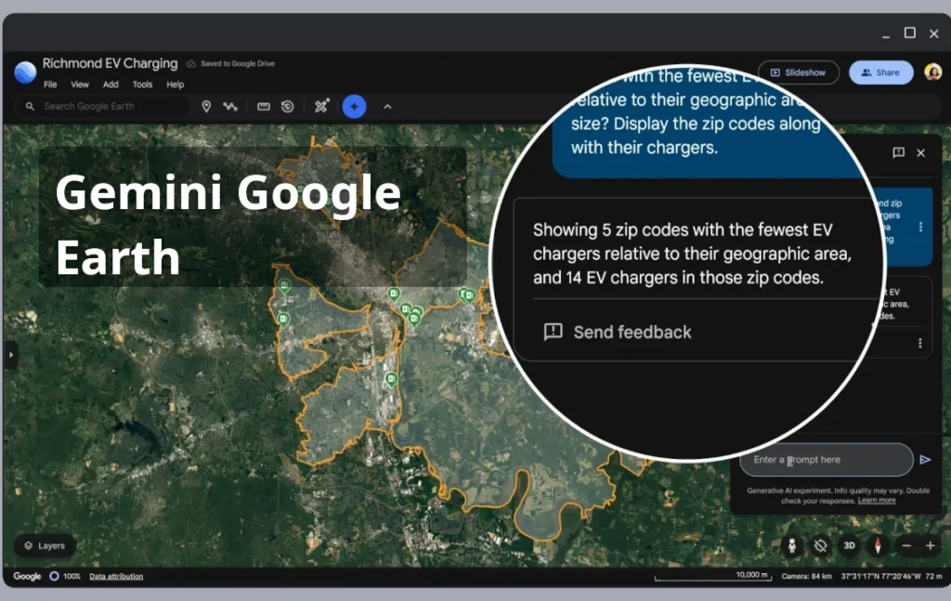Open the ruler measurement tool
The image size is (951, 601).
coord(263,106)
